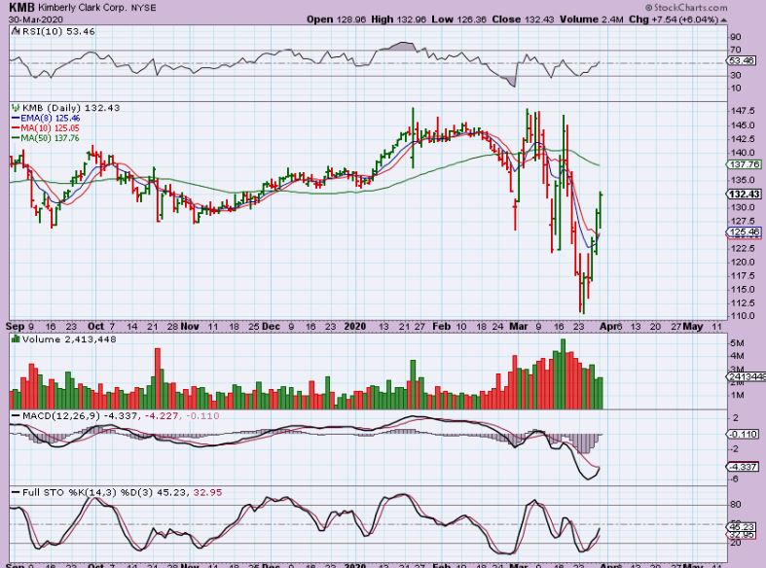Image resolution: width=766 pixels, height=568 pixels.
Task: Select the blue EMA(8) legend line marker
Action: [16, 118]
